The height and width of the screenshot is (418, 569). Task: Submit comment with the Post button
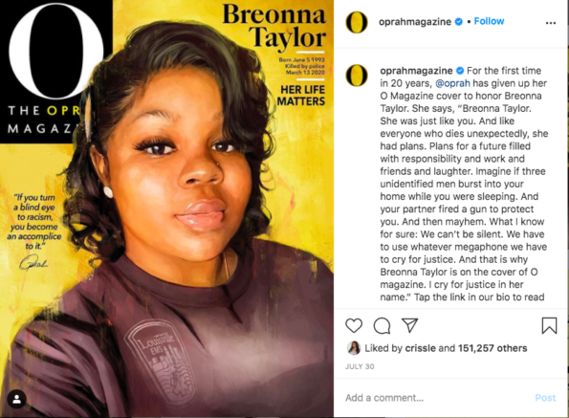coord(545,398)
